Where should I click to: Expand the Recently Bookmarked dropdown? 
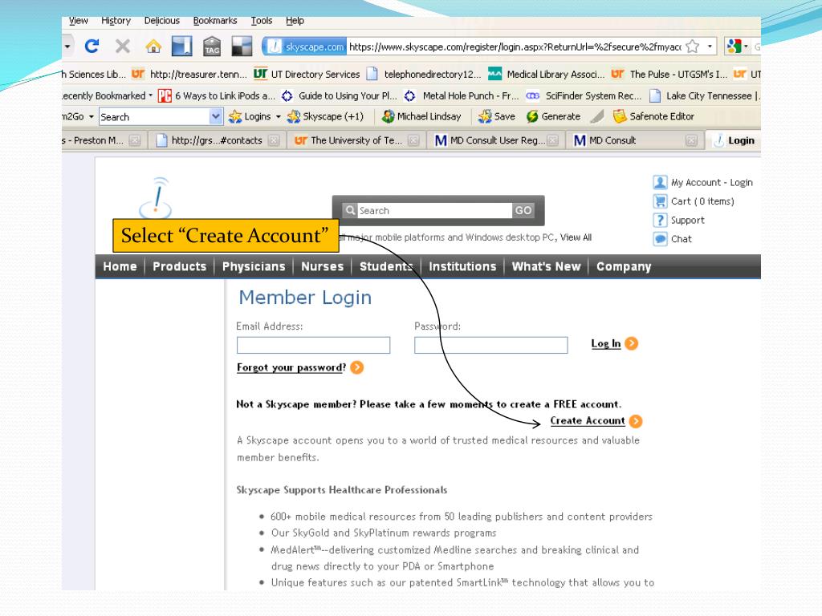click(x=150, y=95)
